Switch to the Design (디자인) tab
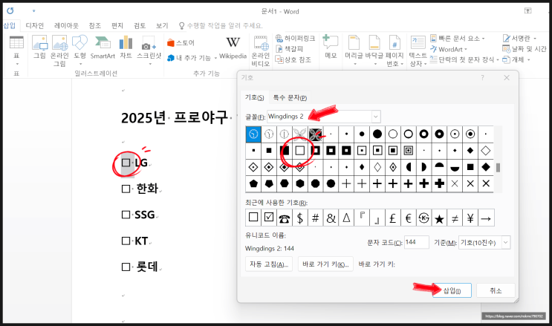 click(x=34, y=26)
